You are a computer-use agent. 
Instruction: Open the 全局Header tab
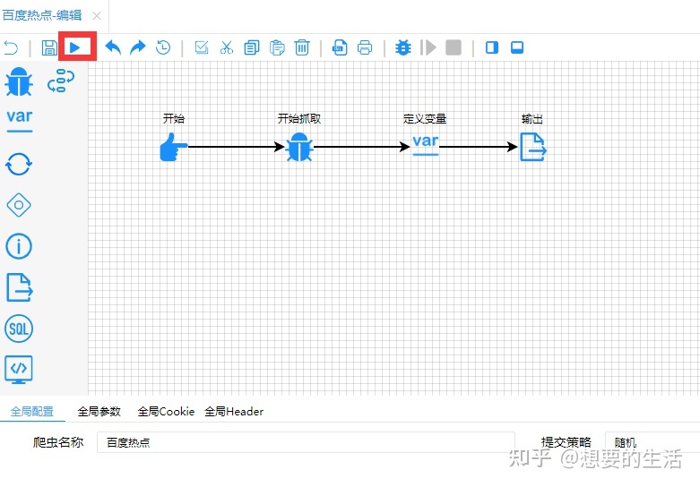234,411
